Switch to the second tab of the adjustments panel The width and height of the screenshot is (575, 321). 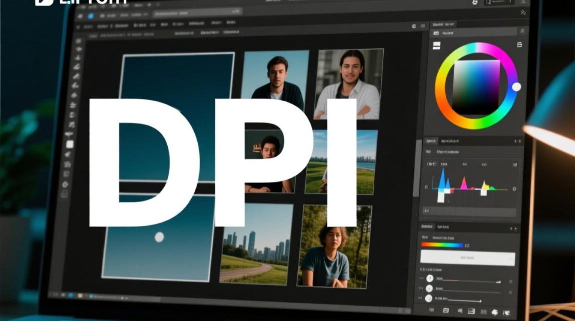(443, 227)
